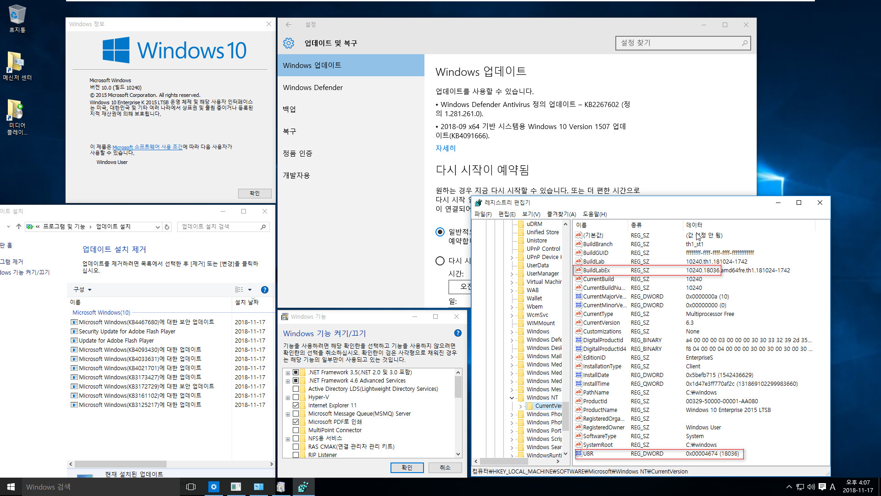This screenshot has height=496, width=881.
Task: Enable Active Directory LDS checkbox
Action: tap(296, 389)
